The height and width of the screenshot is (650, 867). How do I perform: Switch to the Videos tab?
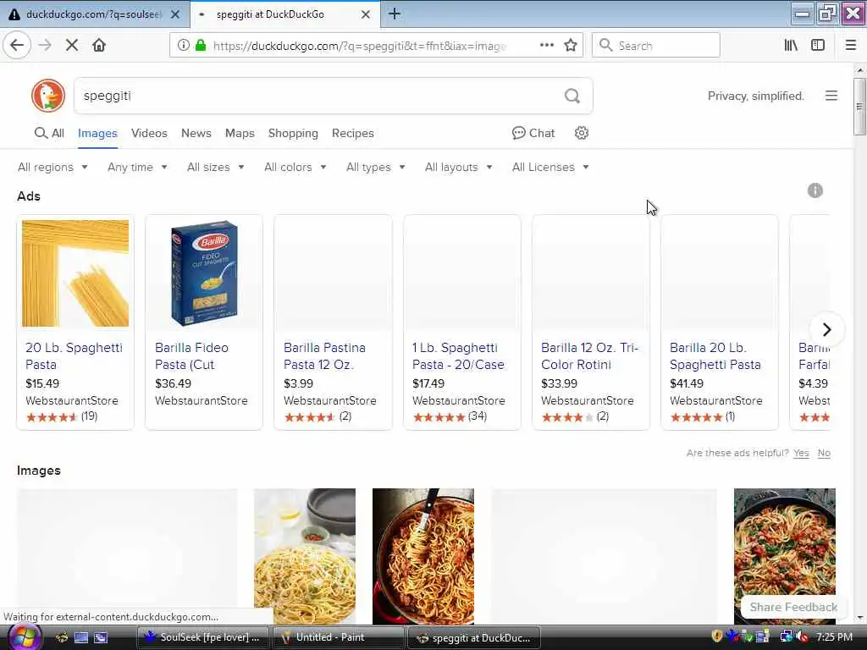coord(149,133)
